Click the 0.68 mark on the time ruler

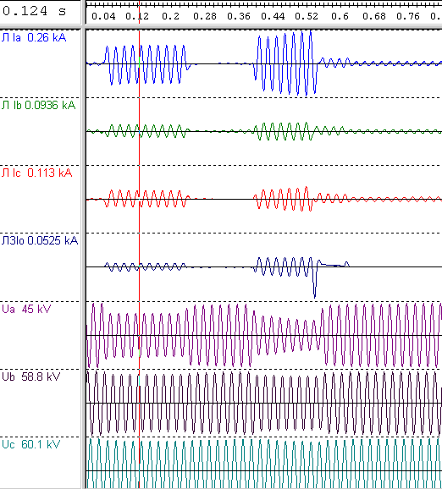click(374, 16)
